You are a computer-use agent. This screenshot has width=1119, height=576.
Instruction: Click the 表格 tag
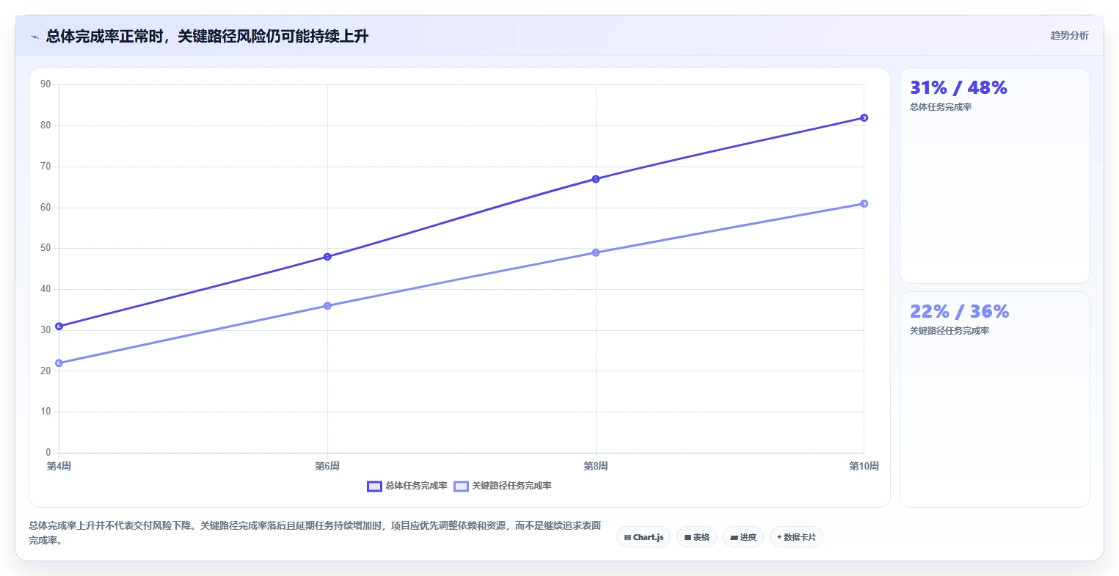[696, 537]
